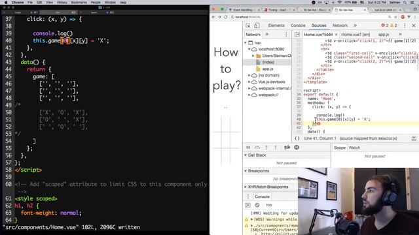Open the Home.vue? [sm] file tab
Image resolution: width=419 pixels, height=235 pixels.
pyautogui.click(x=355, y=35)
